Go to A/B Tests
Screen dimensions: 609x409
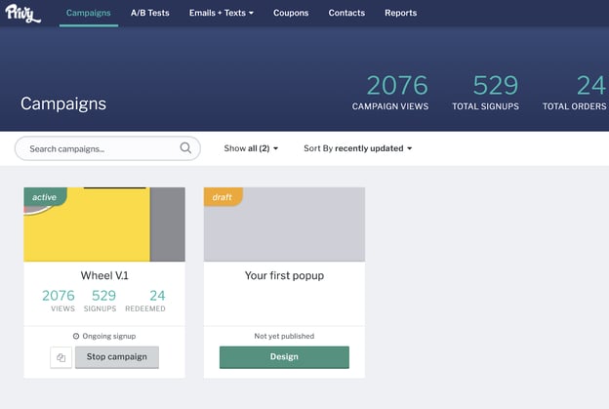pyautogui.click(x=150, y=13)
